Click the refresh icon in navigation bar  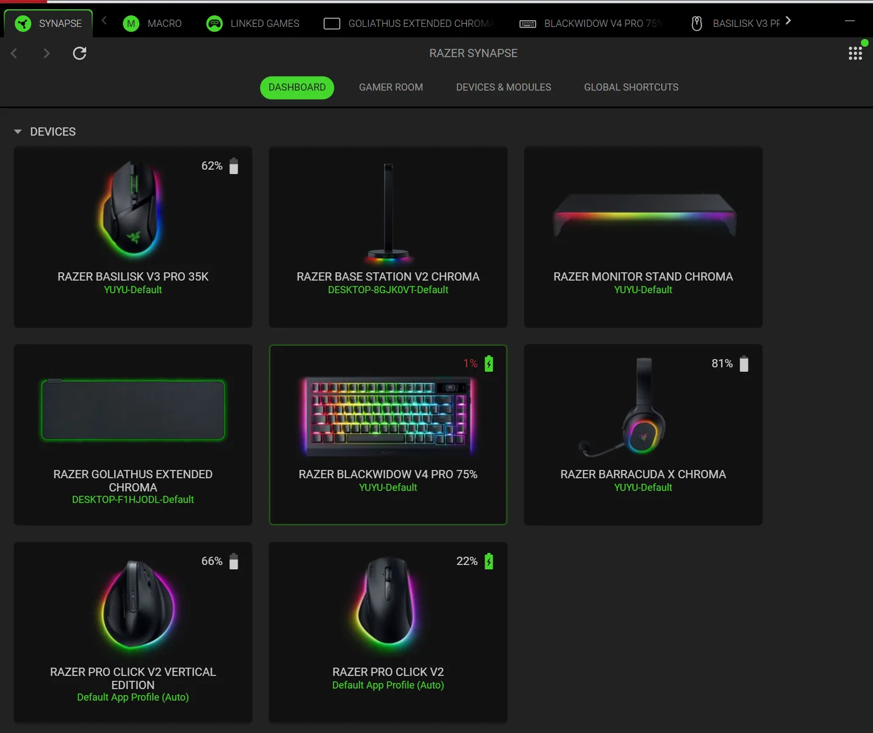79,54
